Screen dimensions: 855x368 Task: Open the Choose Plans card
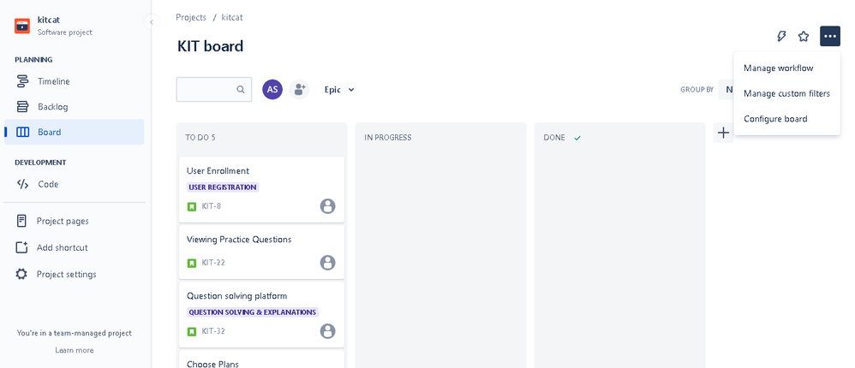[262, 359]
